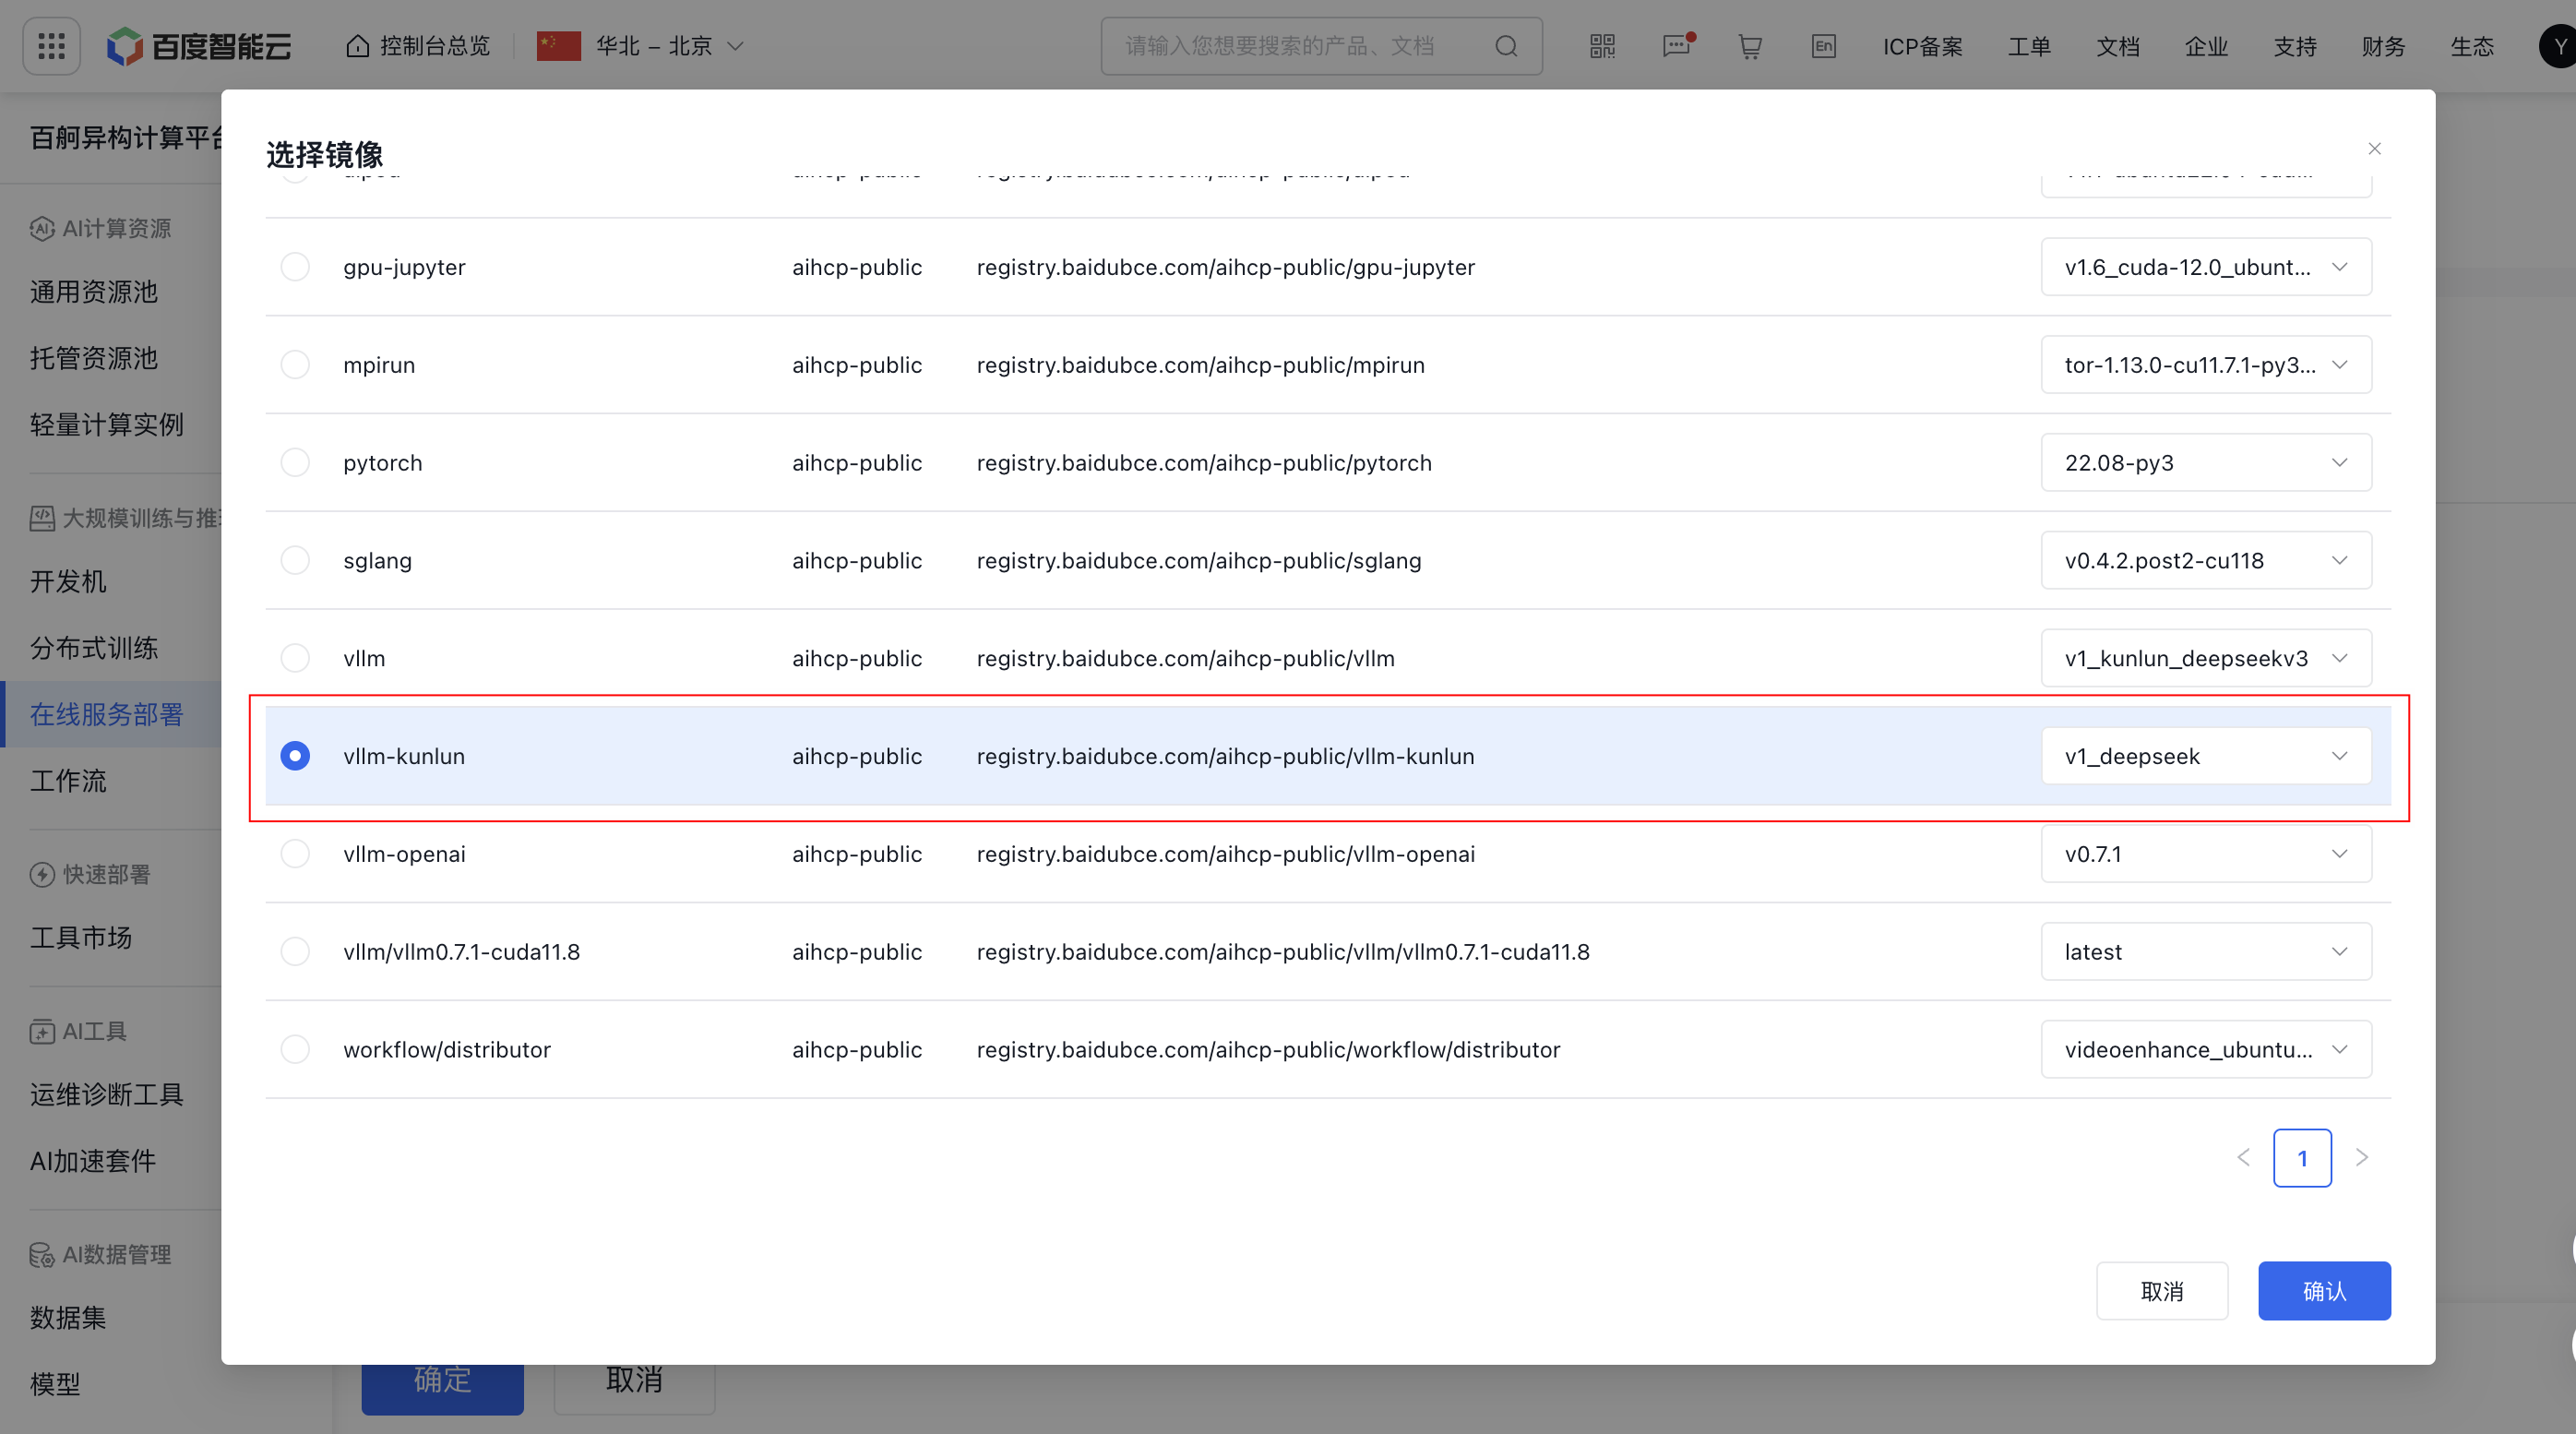Open 托管资源池 in sidebar
Viewport: 2576px width, 1434px height.
point(94,358)
